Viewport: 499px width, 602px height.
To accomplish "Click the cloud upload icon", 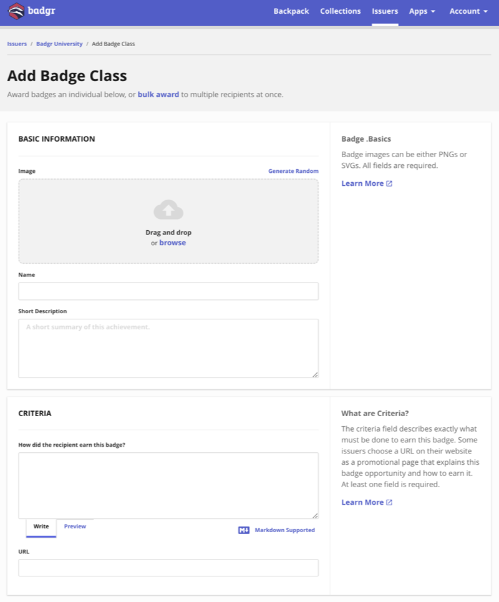I will pyautogui.click(x=168, y=210).
